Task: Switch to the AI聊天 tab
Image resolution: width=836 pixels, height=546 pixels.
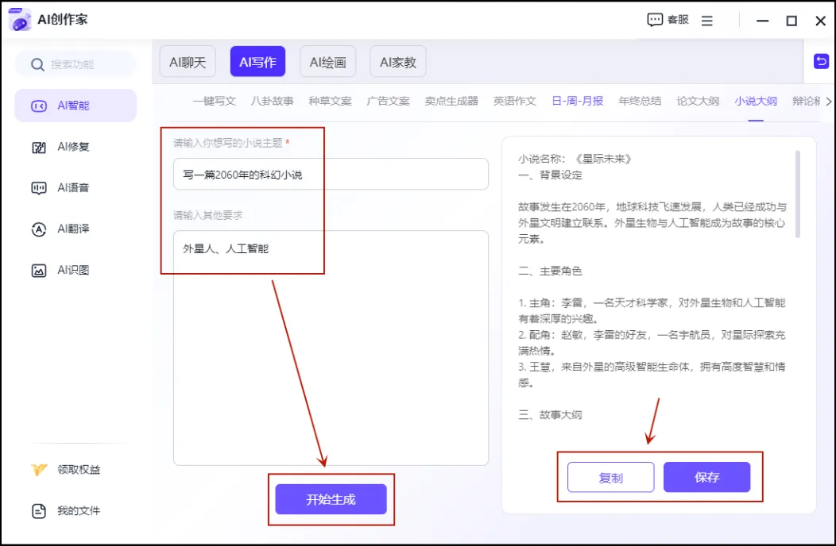Action: tap(187, 61)
